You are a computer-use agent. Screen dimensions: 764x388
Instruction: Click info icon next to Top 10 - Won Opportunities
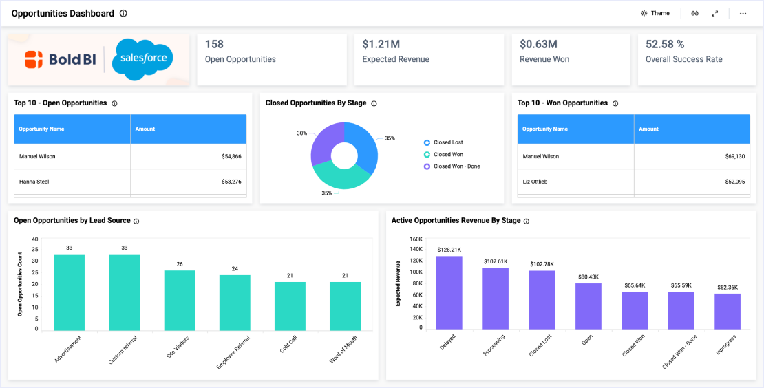(x=615, y=103)
